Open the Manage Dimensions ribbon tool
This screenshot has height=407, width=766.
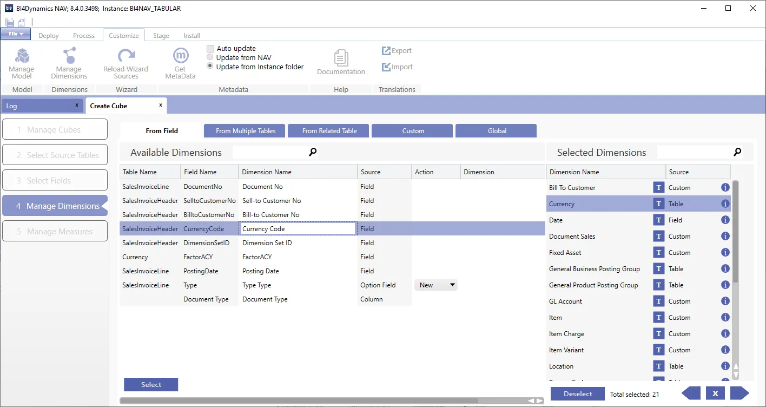tap(69, 63)
